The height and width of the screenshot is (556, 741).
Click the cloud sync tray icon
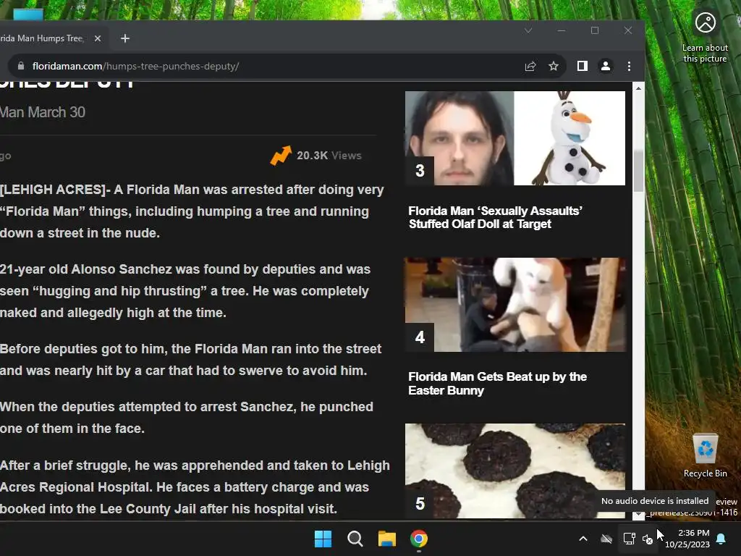tap(606, 539)
